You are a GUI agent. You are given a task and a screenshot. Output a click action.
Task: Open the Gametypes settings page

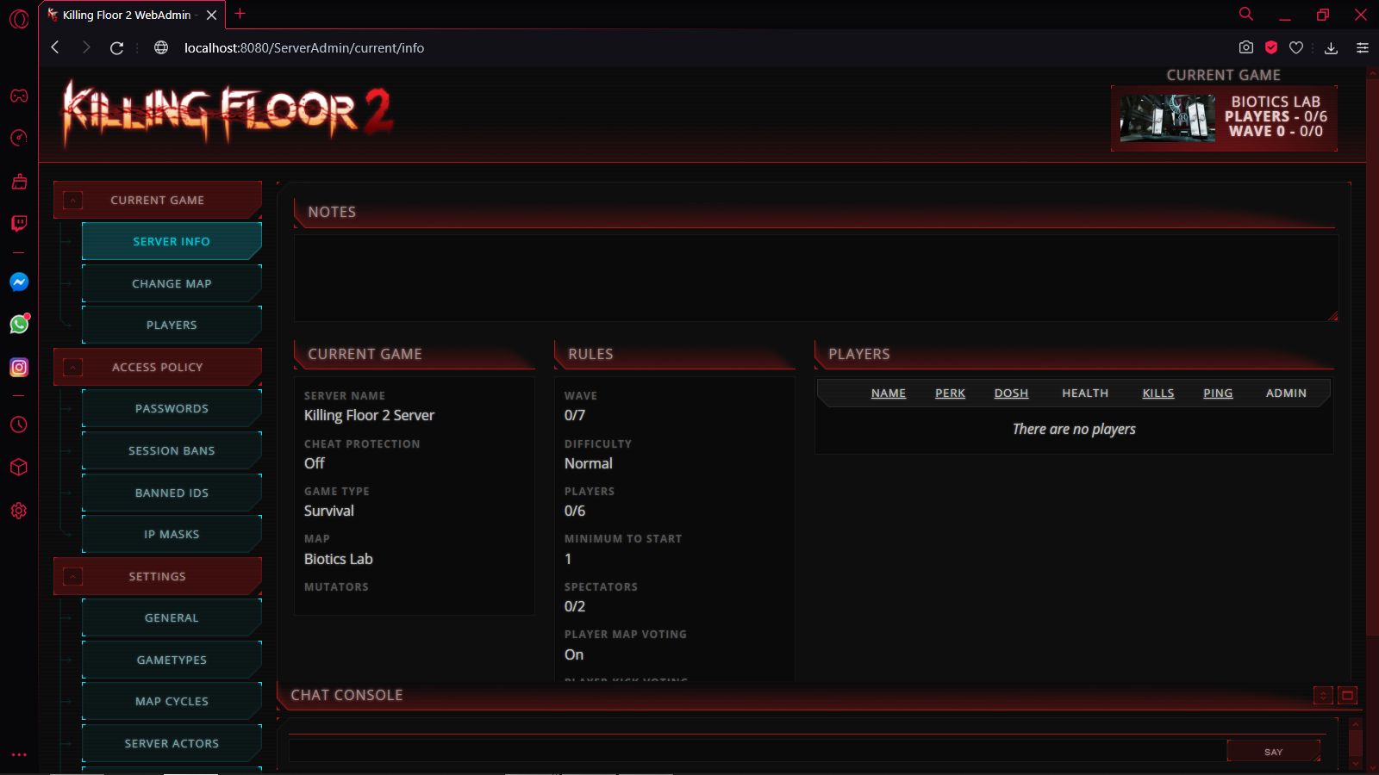pyautogui.click(x=172, y=660)
